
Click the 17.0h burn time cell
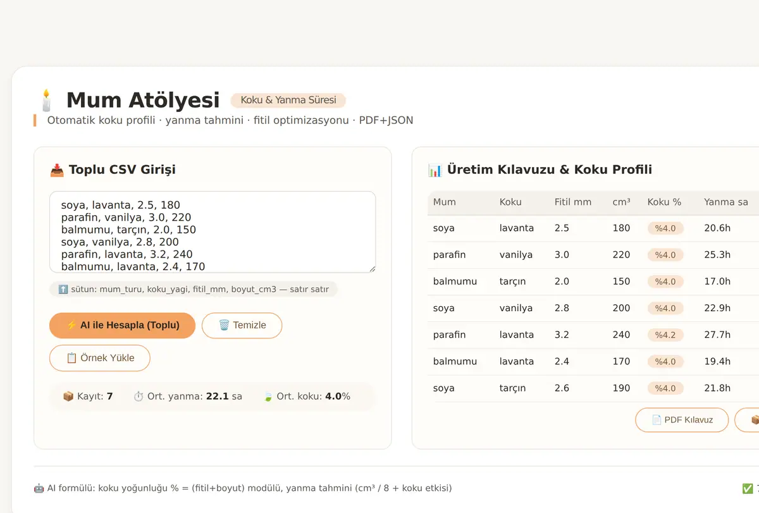717,281
